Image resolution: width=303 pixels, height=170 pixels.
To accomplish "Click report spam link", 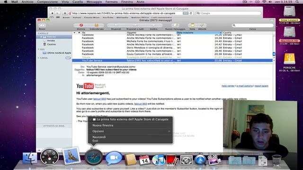I will (261, 86).
